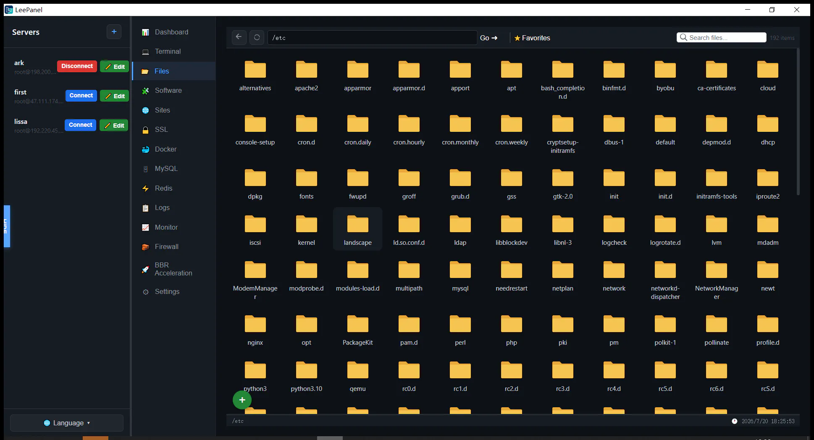Click the blue side tab handle
814x440 pixels.
[7, 226]
